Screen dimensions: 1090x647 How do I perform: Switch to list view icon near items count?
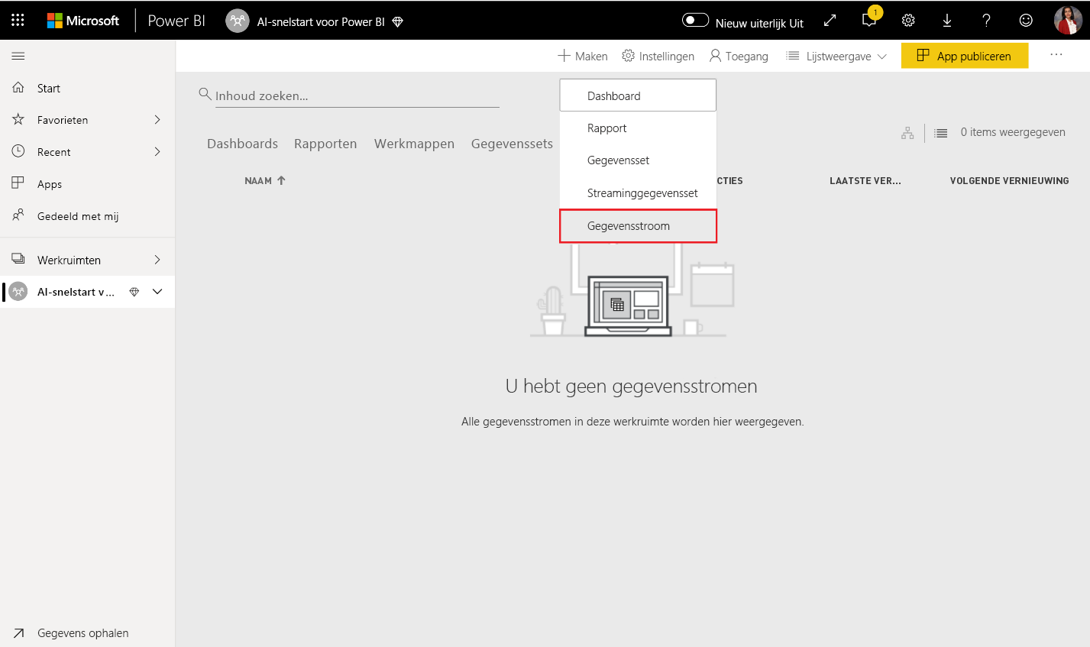click(x=941, y=133)
